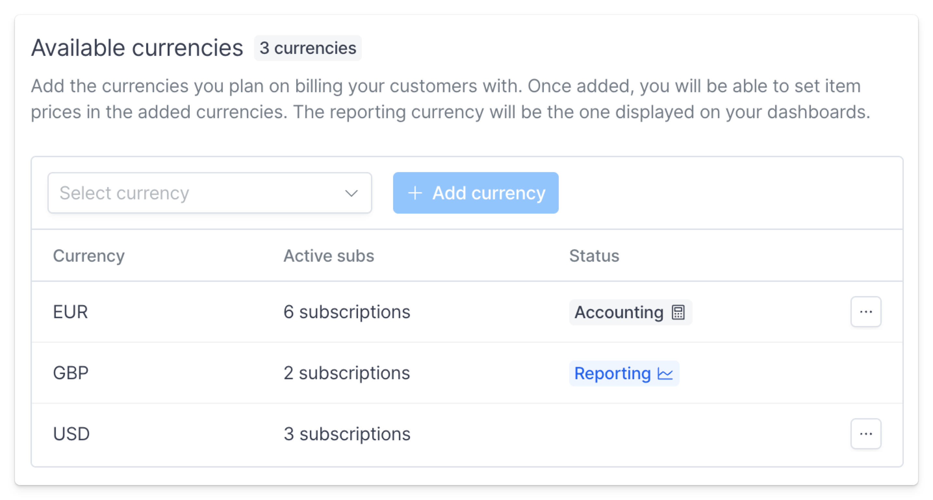
Task: Click the Reporting status badge
Action: tap(624, 373)
